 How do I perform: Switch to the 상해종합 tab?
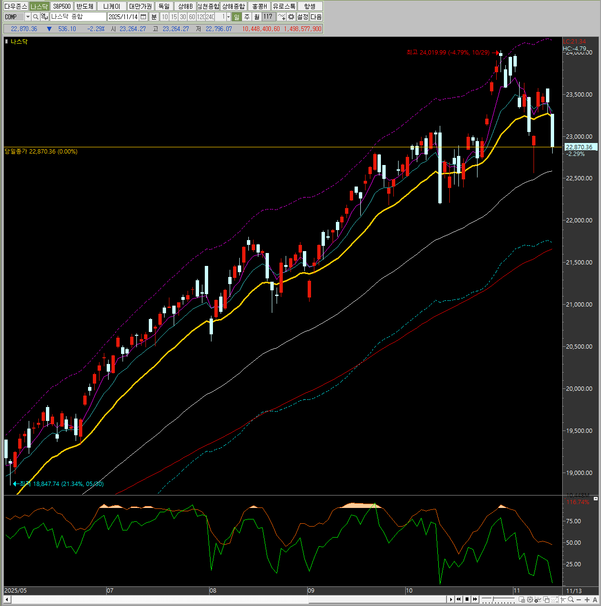[234, 6]
